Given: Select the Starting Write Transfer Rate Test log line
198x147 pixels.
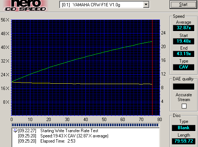Looking at the screenshot, I should [x=58, y=131].
